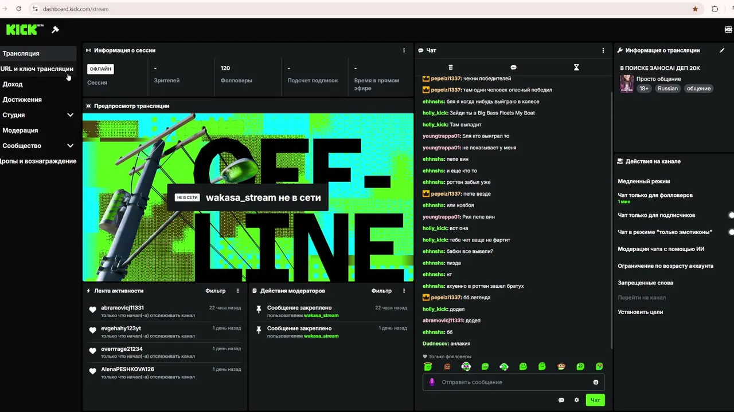The image size is (734, 412).
Task: Open the session info three-dot menu
Action: (x=404, y=50)
